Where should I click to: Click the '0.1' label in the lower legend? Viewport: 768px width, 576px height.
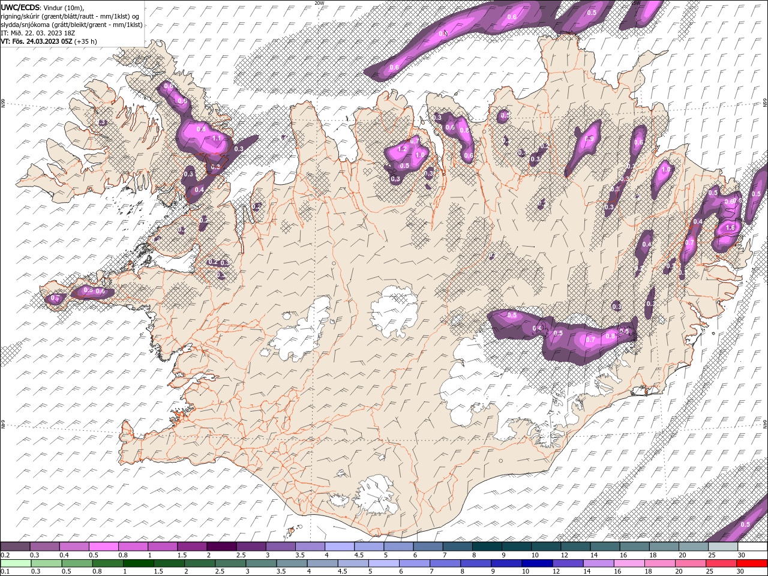pyautogui.click(x=4, y=572)
